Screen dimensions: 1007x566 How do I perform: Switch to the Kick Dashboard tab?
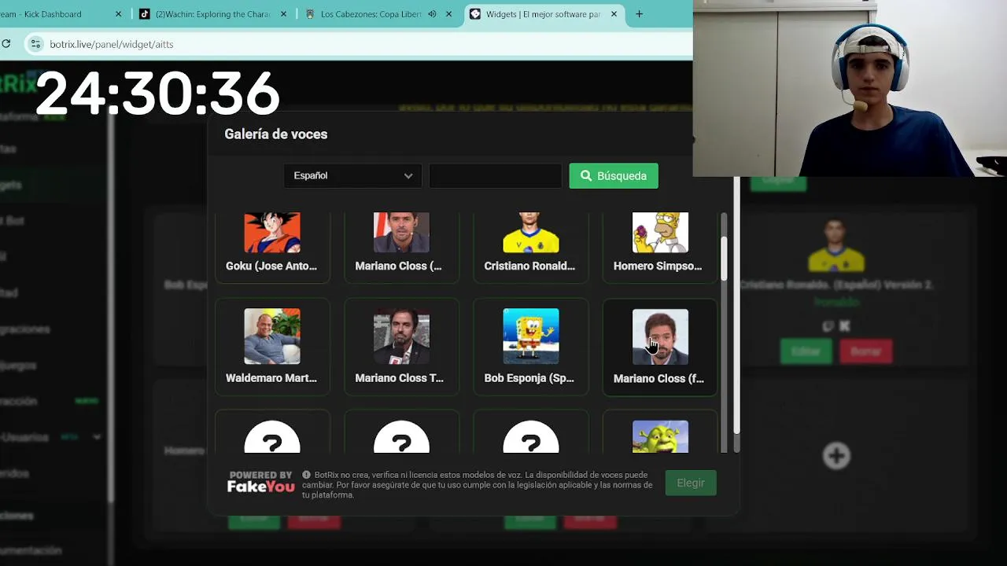click(59, 14)
